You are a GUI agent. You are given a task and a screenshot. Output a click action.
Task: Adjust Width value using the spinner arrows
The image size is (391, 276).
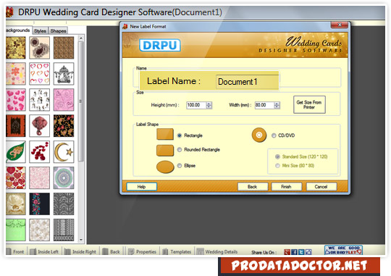pos(277,105)
